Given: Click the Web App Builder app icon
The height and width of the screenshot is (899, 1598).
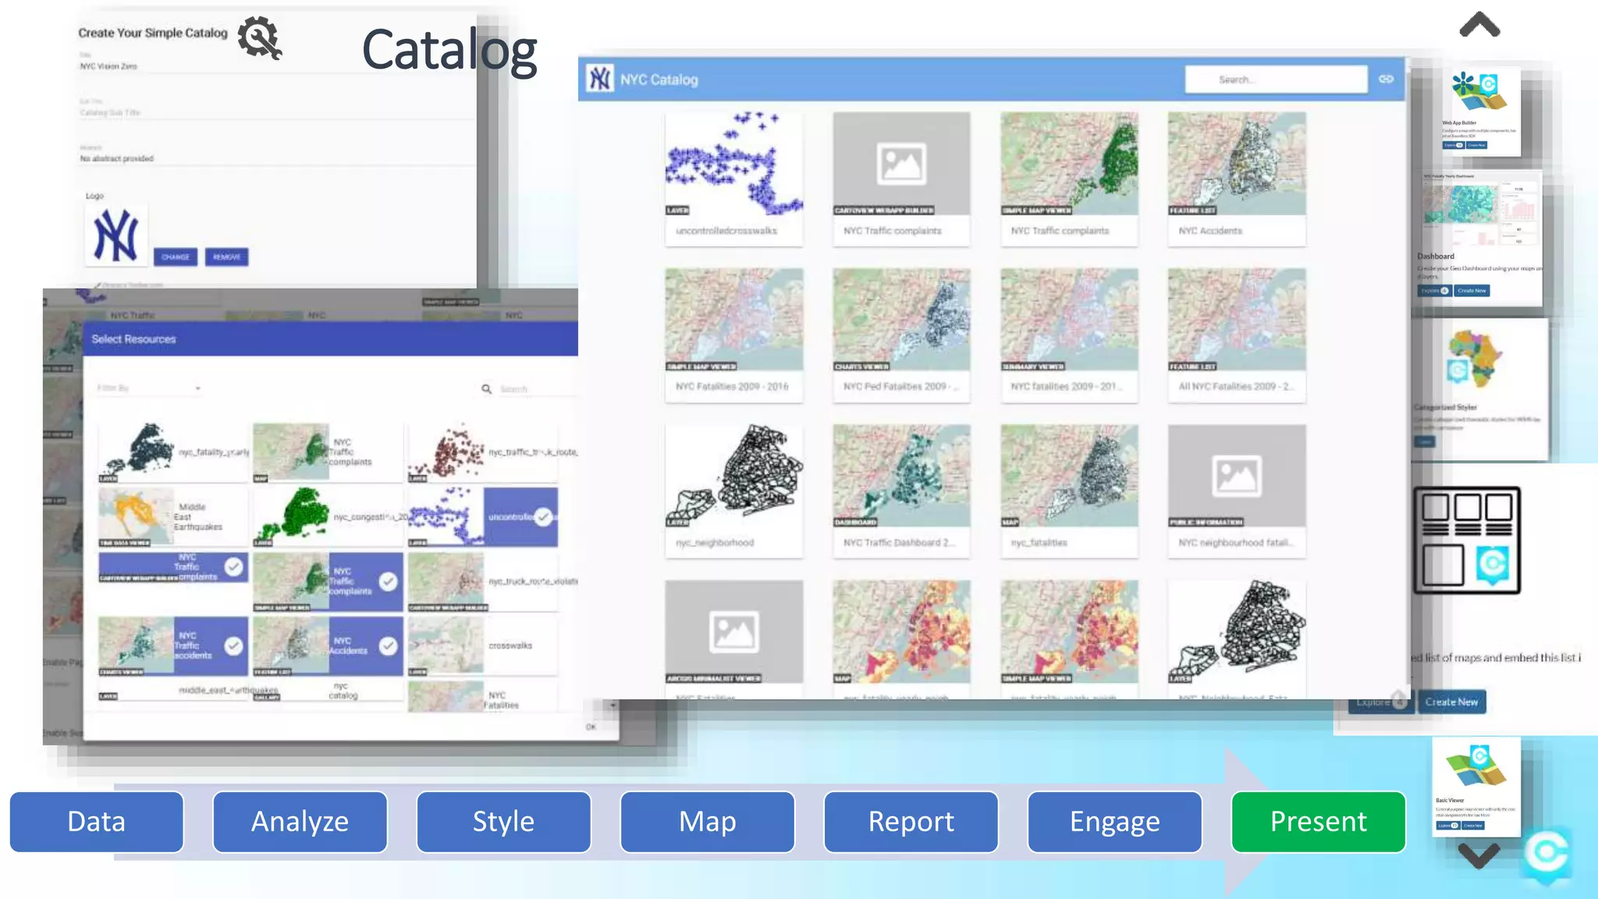Looking at the screenshot, I should pyautogui.click(x=1479, y=94).
